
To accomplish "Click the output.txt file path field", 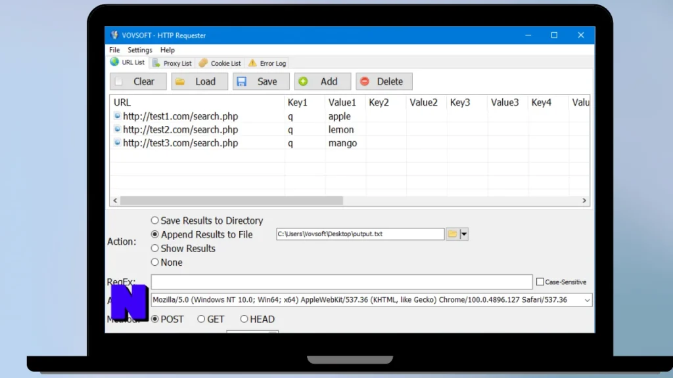I will [360, 234].
